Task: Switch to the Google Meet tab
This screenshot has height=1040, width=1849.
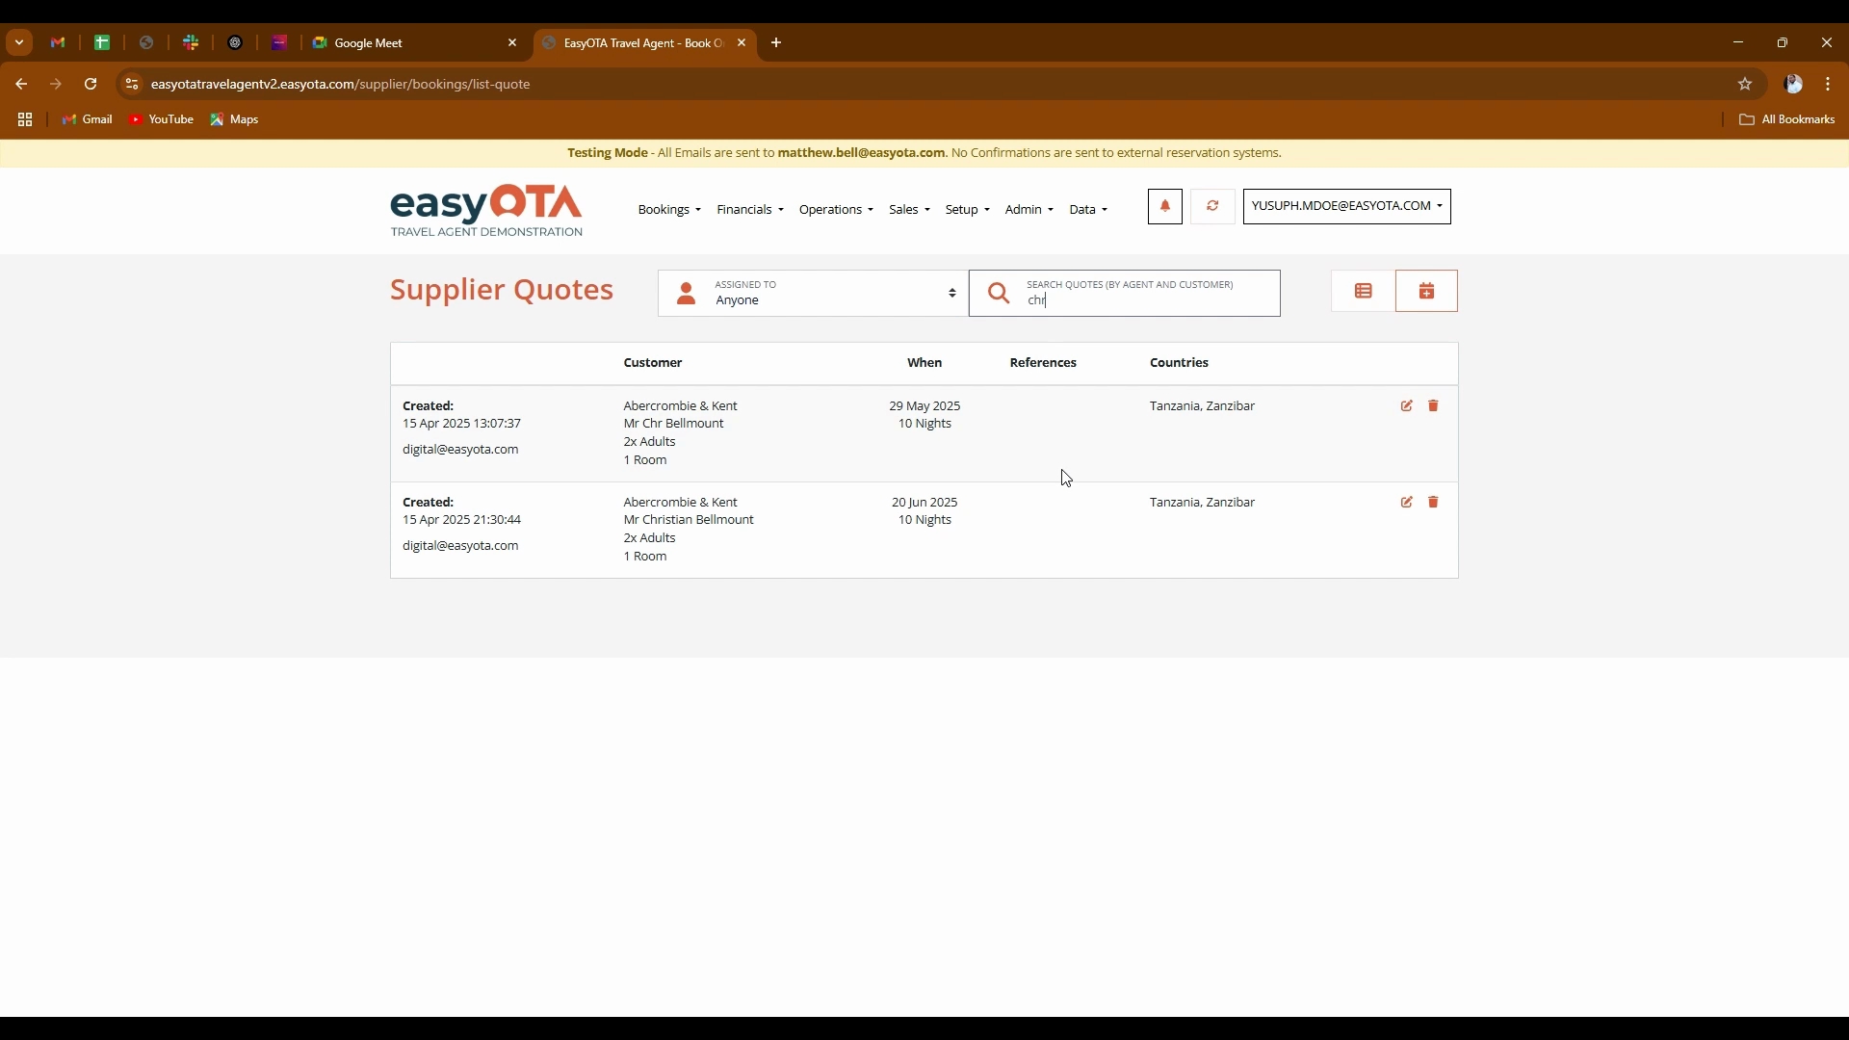Action: coord(414,42)
